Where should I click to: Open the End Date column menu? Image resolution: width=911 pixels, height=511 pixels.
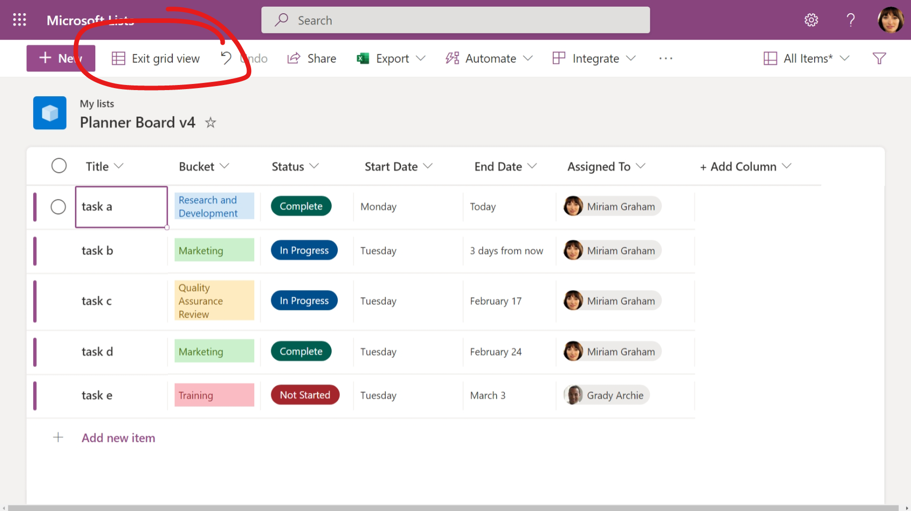click(505, 166)
